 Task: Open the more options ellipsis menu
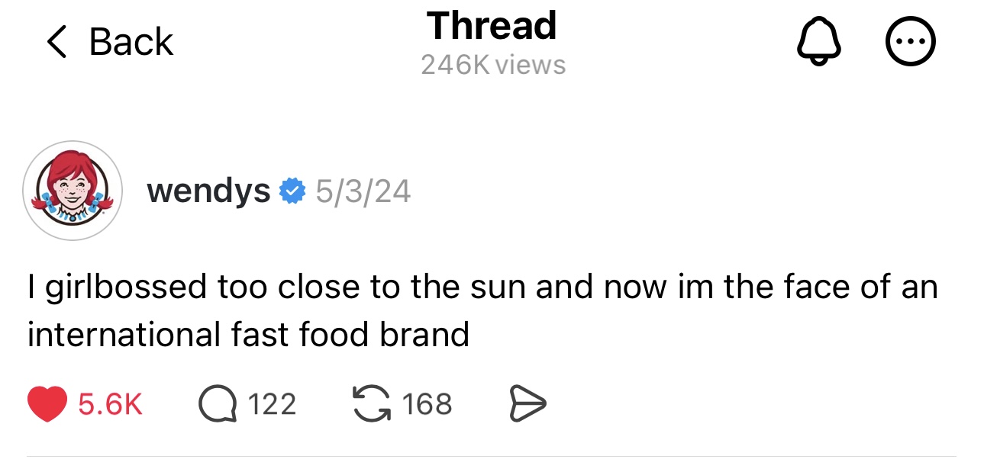(910, 41)
